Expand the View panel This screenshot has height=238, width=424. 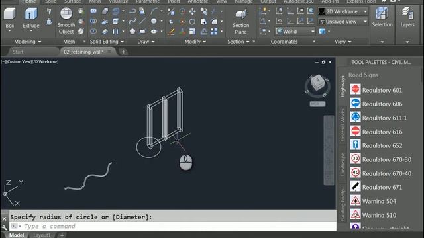343,42
